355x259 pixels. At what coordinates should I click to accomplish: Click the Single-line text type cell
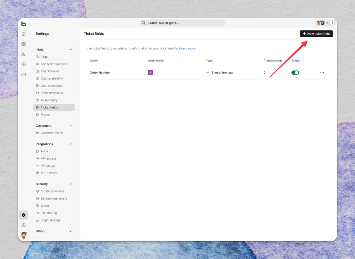point(220,73)
